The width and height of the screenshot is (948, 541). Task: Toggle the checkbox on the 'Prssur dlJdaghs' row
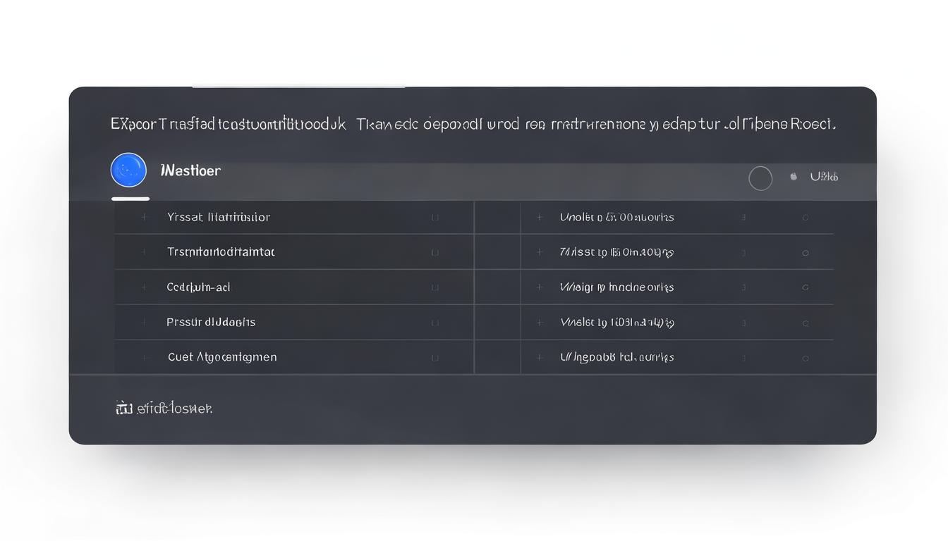click(435, 322)
